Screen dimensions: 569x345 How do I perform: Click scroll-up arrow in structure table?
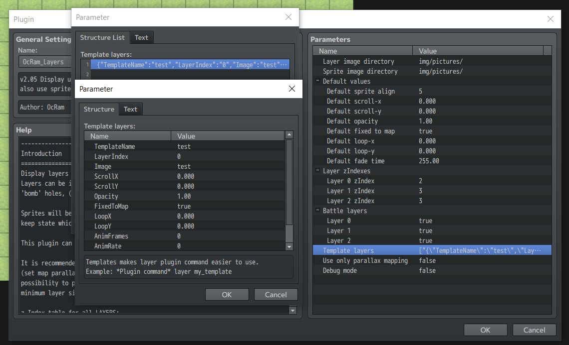pyautogui.click(x=289, y=135)
